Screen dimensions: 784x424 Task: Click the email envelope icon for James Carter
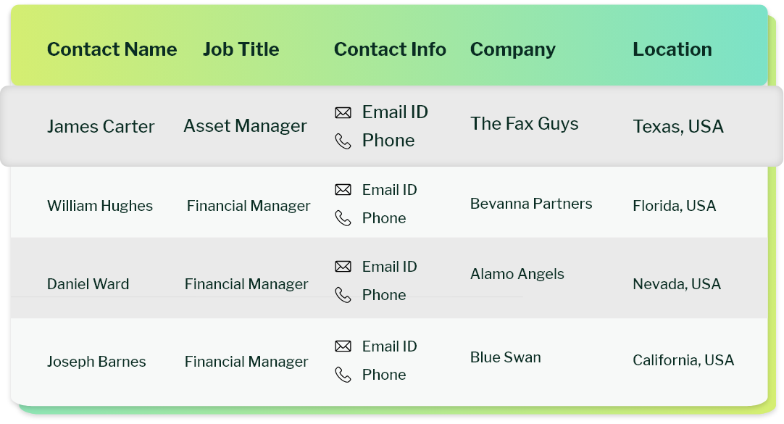[x=343, y=112]
